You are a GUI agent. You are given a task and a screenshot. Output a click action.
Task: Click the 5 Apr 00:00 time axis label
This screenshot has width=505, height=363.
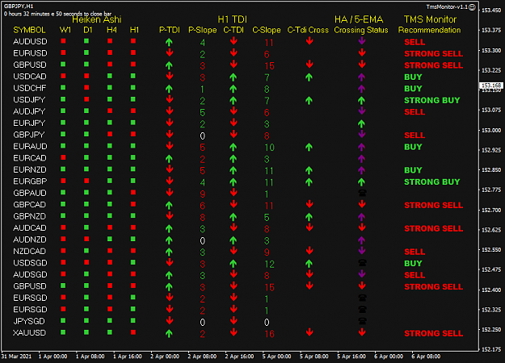point(276,357)
